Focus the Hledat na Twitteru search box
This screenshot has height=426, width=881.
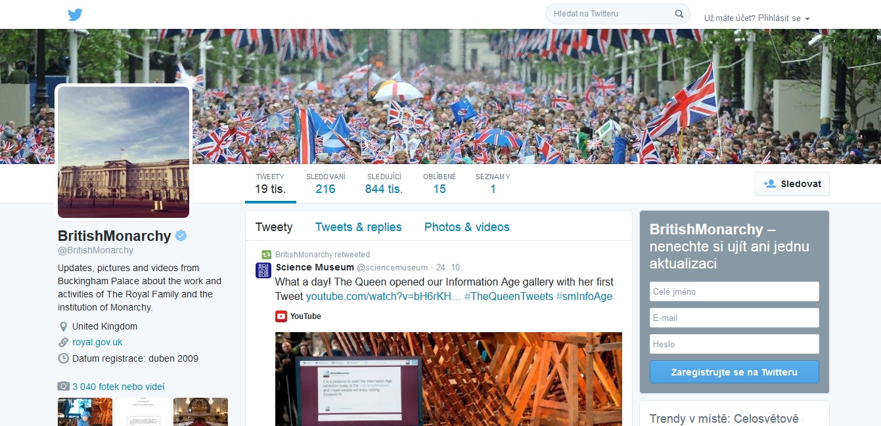[611, 14]
